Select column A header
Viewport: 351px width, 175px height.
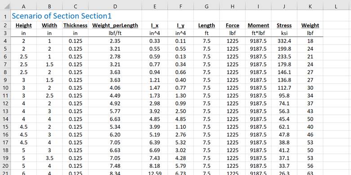coord(23,6)
